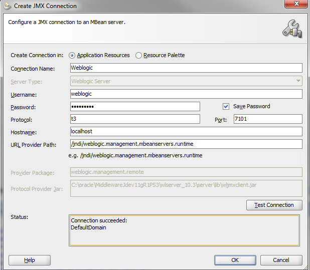The image size is (310, 270).
Task: Click the Protocol Provider Jar path field
Action: pyautogui.click(x=186, y=188)
